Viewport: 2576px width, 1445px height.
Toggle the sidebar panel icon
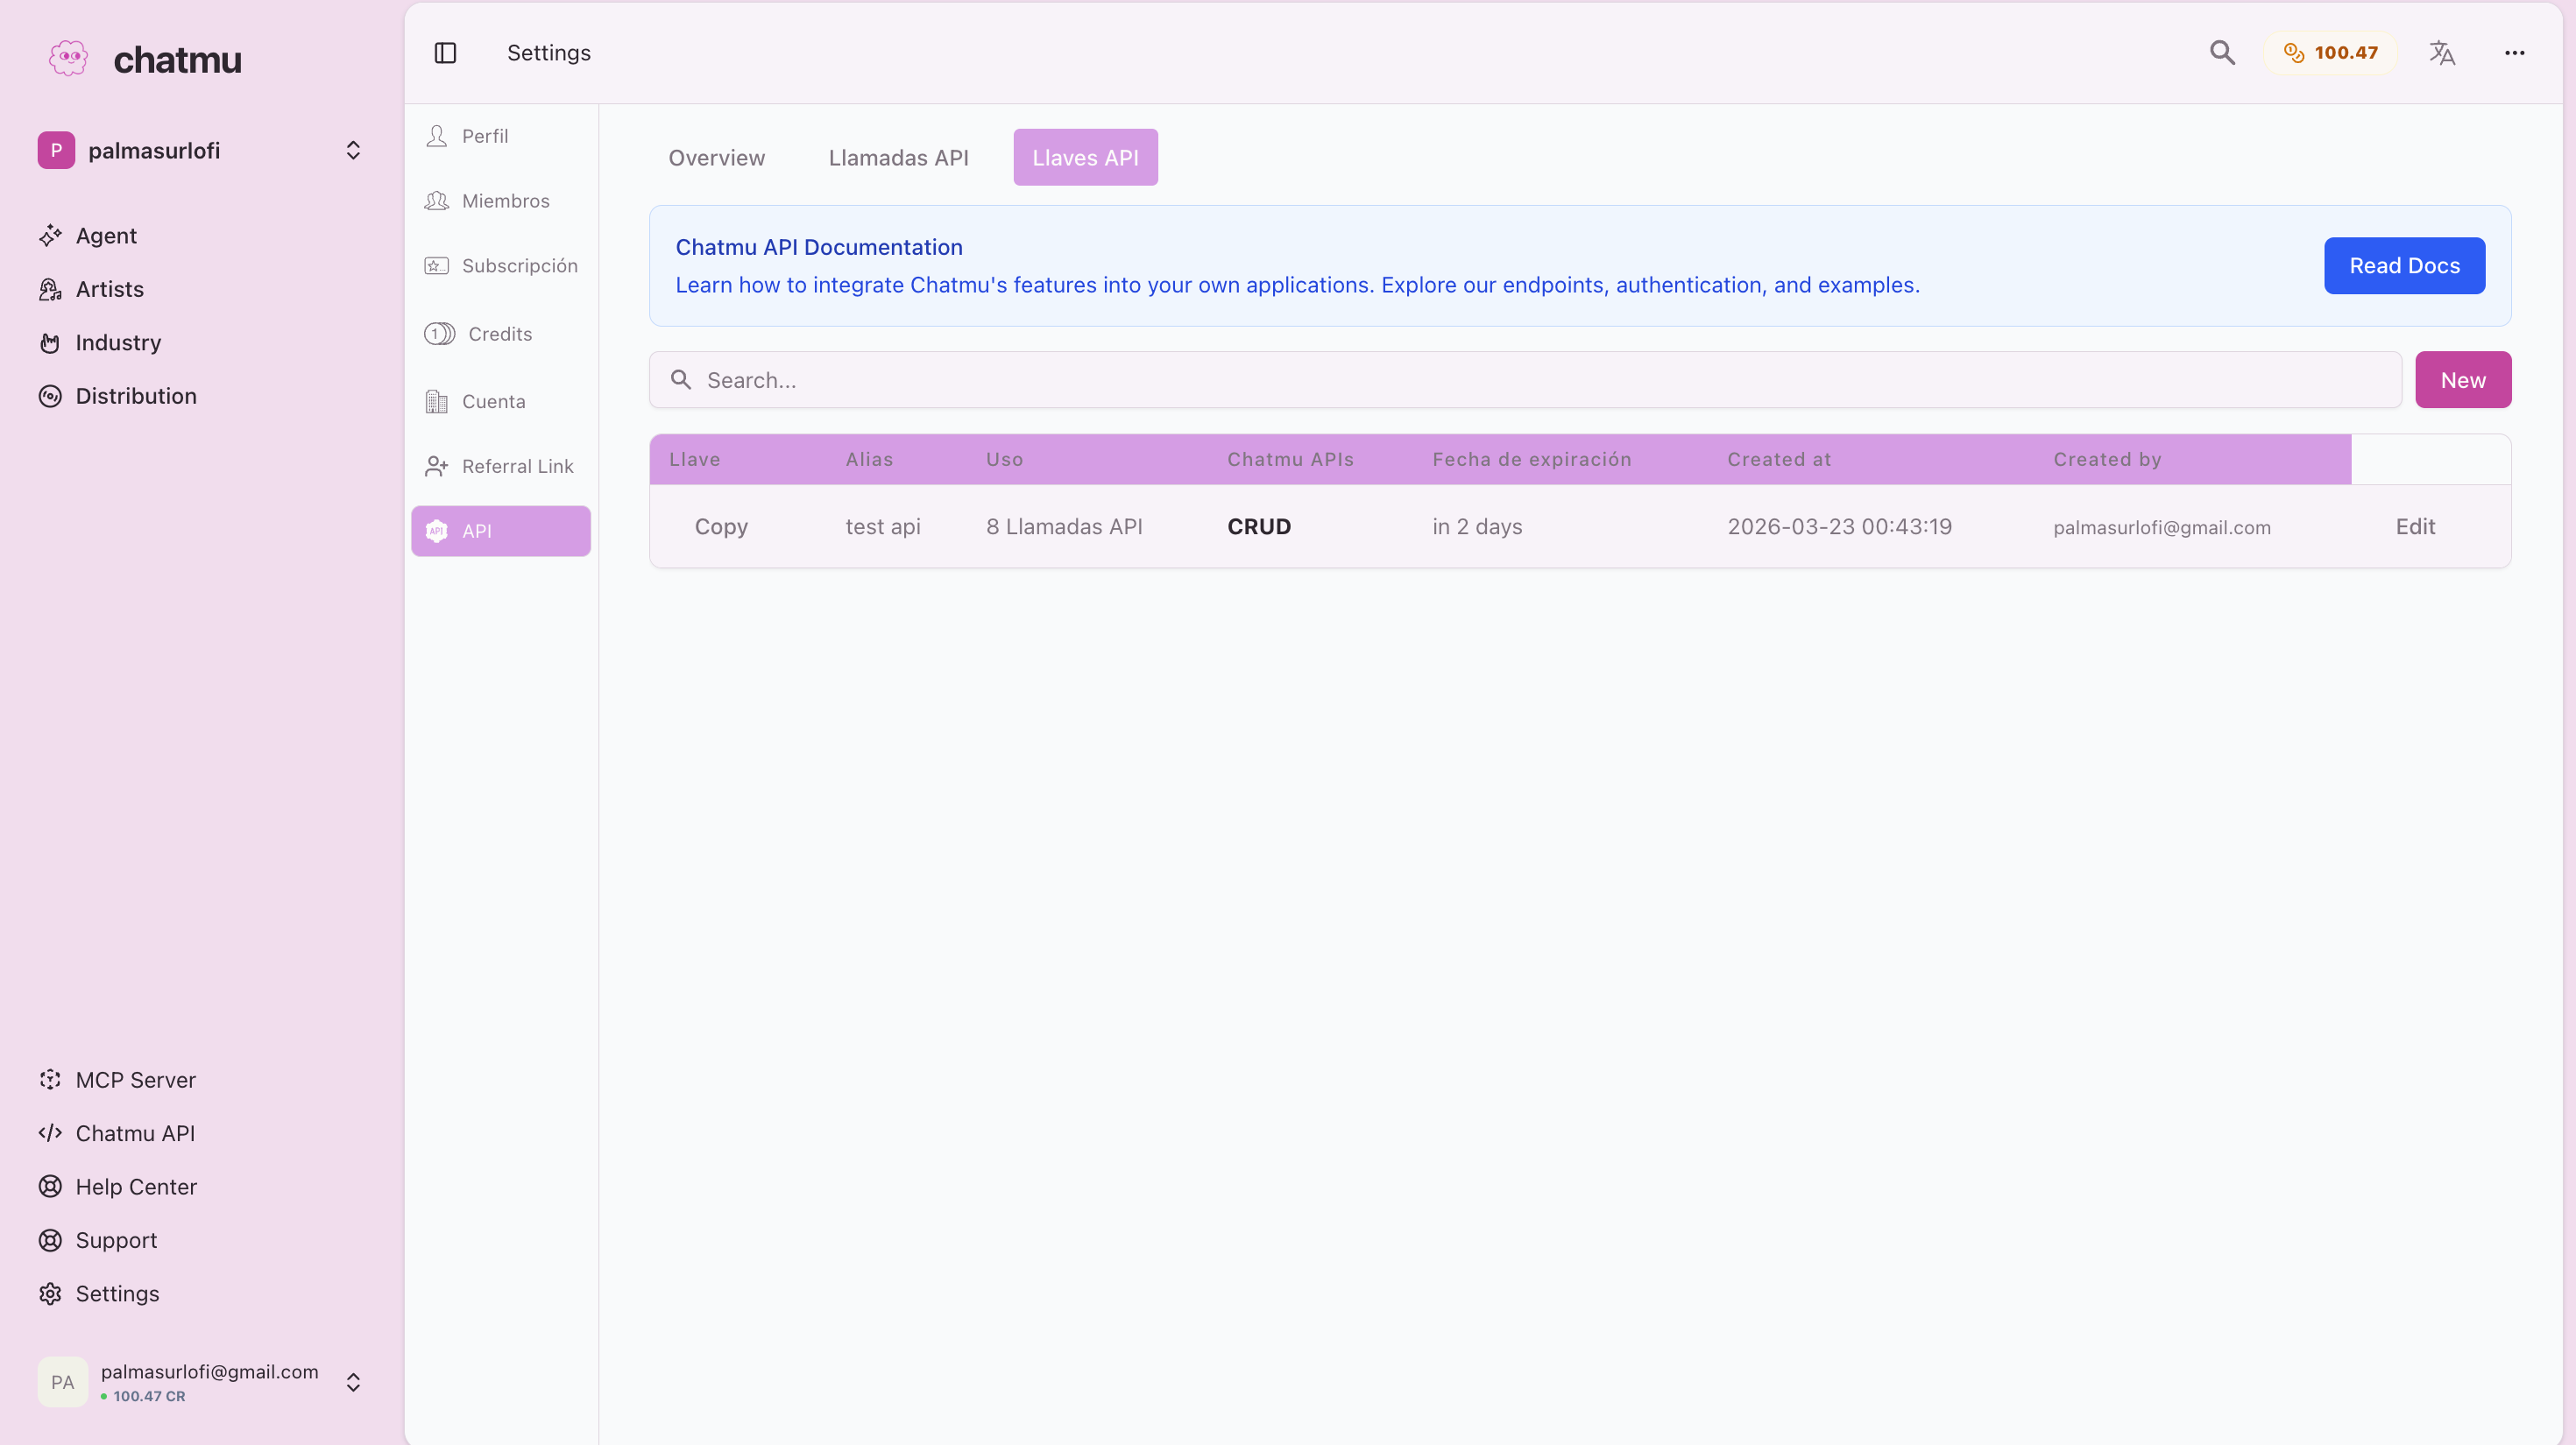click(445, 53)
